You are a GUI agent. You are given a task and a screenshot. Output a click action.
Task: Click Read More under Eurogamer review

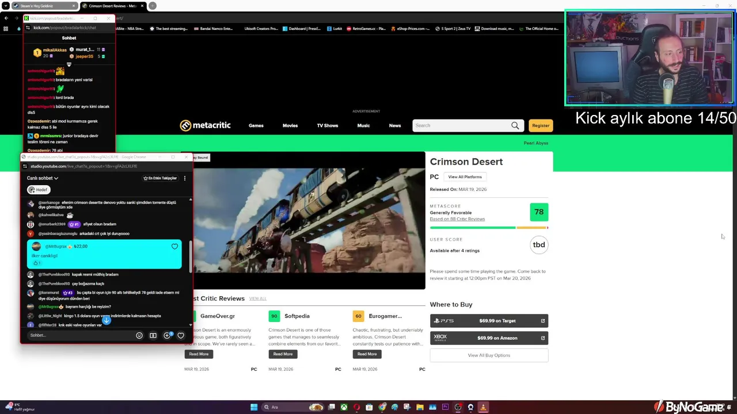point(367,354)
